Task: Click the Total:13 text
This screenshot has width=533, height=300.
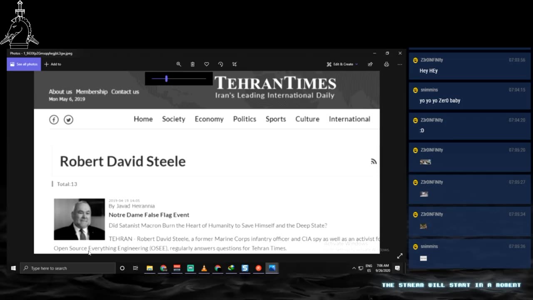Action: (67, 184)
